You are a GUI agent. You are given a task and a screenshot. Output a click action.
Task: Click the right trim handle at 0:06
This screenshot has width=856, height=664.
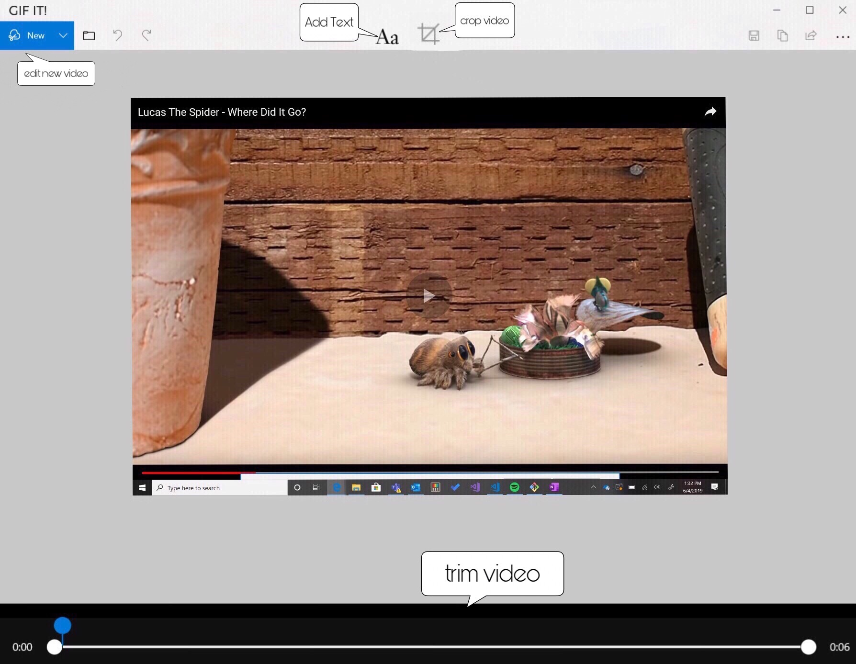[x=808, y=647]
